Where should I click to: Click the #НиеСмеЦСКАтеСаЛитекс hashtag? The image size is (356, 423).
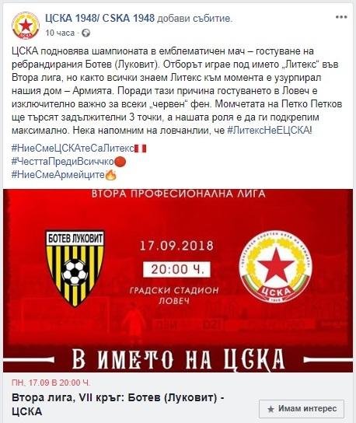tap(73, 148)
